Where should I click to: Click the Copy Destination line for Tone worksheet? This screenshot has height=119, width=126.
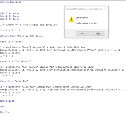(x=60, y=50)
